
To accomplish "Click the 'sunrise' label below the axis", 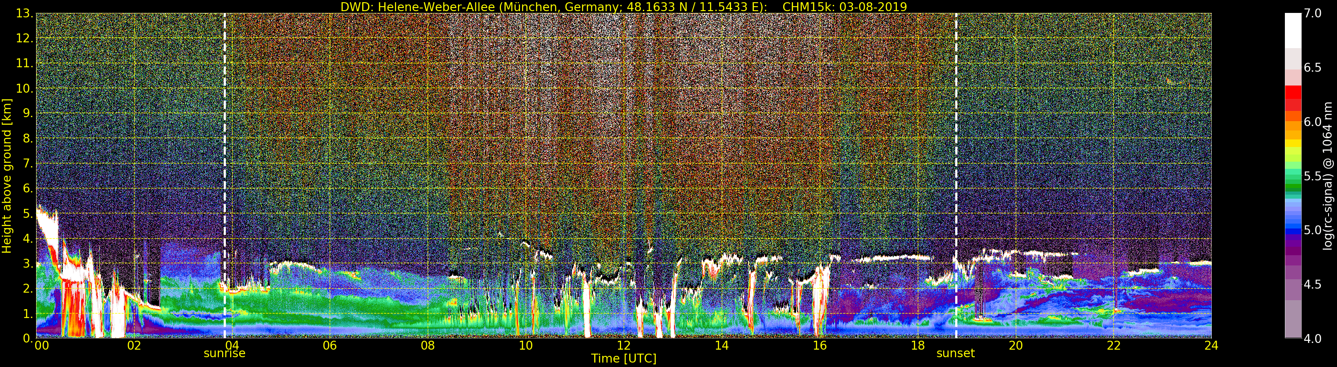I will coord(224,354).
